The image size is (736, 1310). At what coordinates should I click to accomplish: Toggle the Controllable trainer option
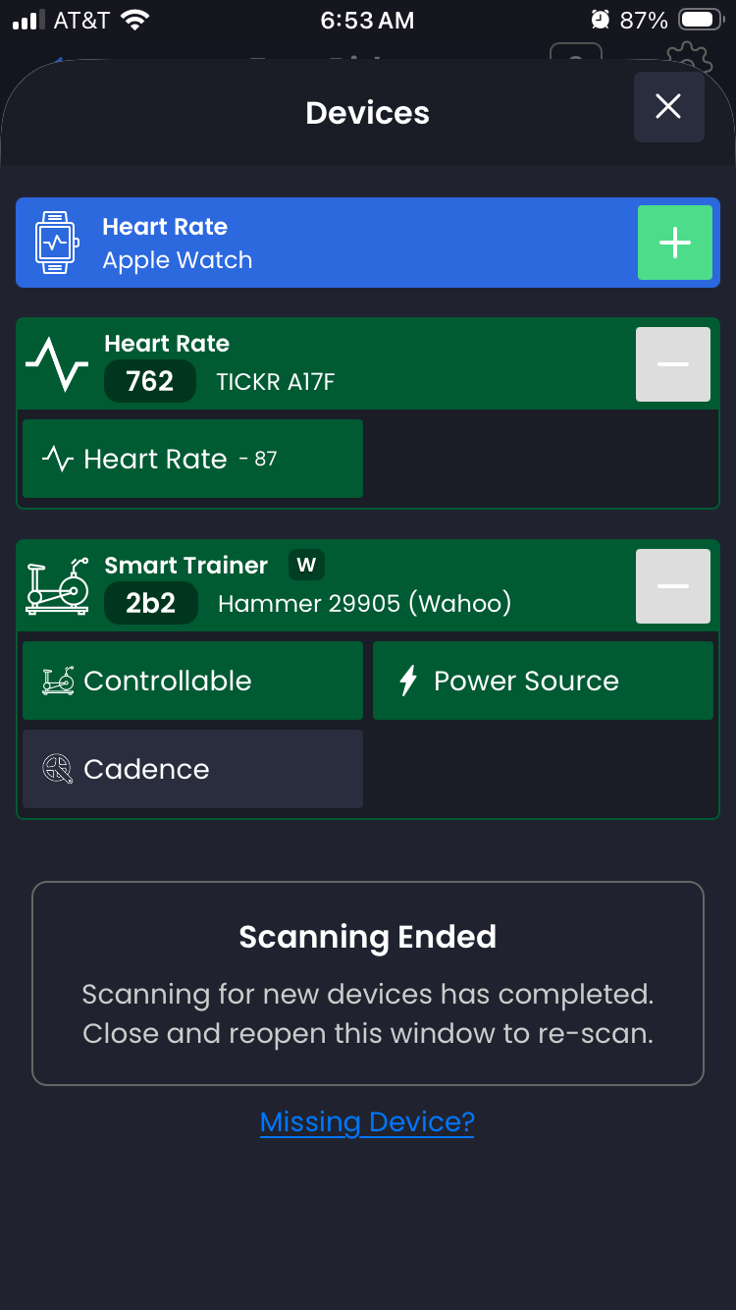point(192,681)
